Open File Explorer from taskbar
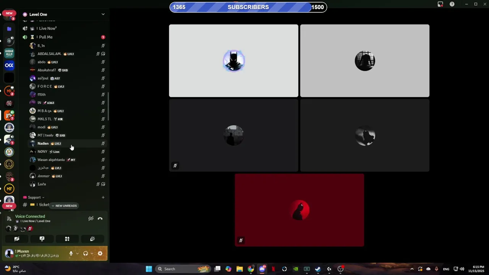The width and height of the screenshot is (489, 275). click(x=240, y=269)
